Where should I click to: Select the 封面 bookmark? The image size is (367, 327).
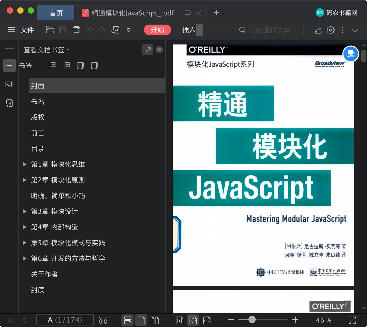[x=97, y=86]
